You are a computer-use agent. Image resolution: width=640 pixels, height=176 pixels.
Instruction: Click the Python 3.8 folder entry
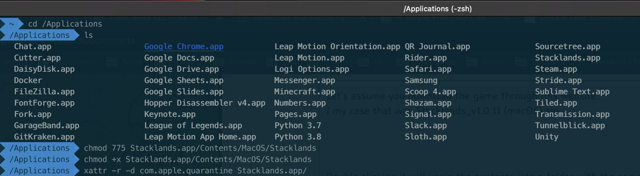[298, 137]
